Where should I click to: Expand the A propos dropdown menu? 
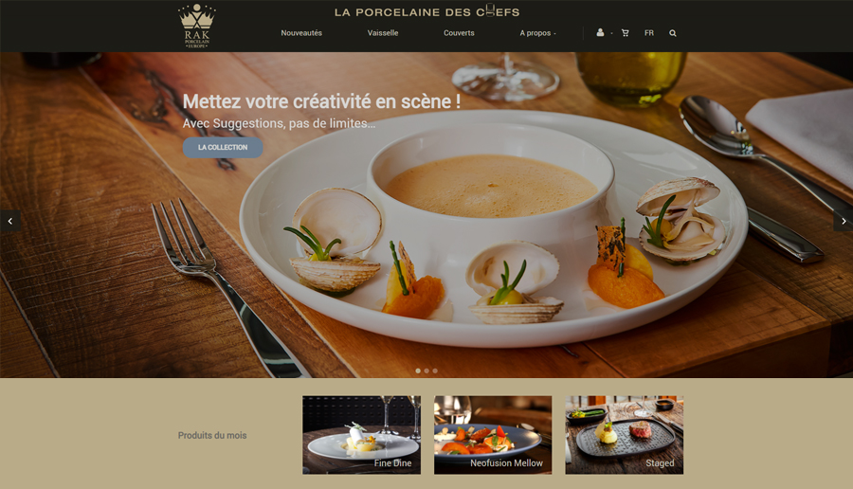[537, 33]
